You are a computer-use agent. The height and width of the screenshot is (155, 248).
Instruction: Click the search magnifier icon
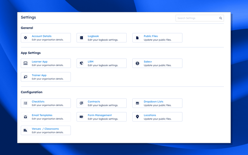[220, 18]
